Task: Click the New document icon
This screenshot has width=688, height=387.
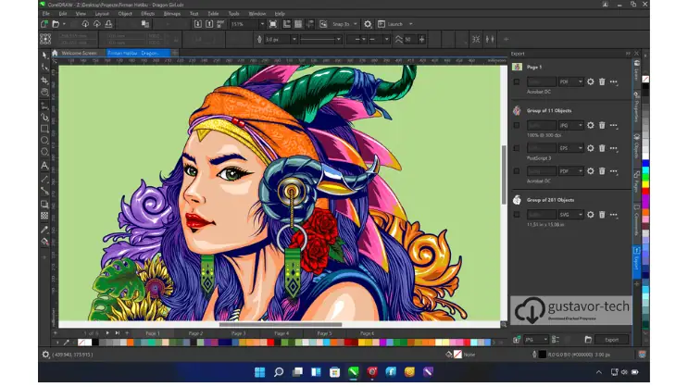Action: [x=44, y=24]
